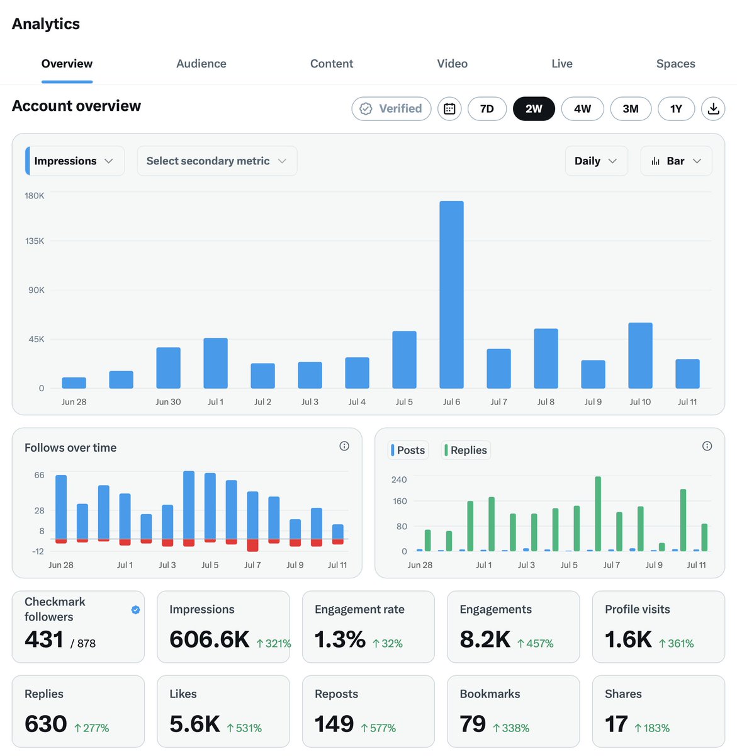Select the 1Y time range
The width and height of the screenshot is (737, 756).
pos(676,108)
